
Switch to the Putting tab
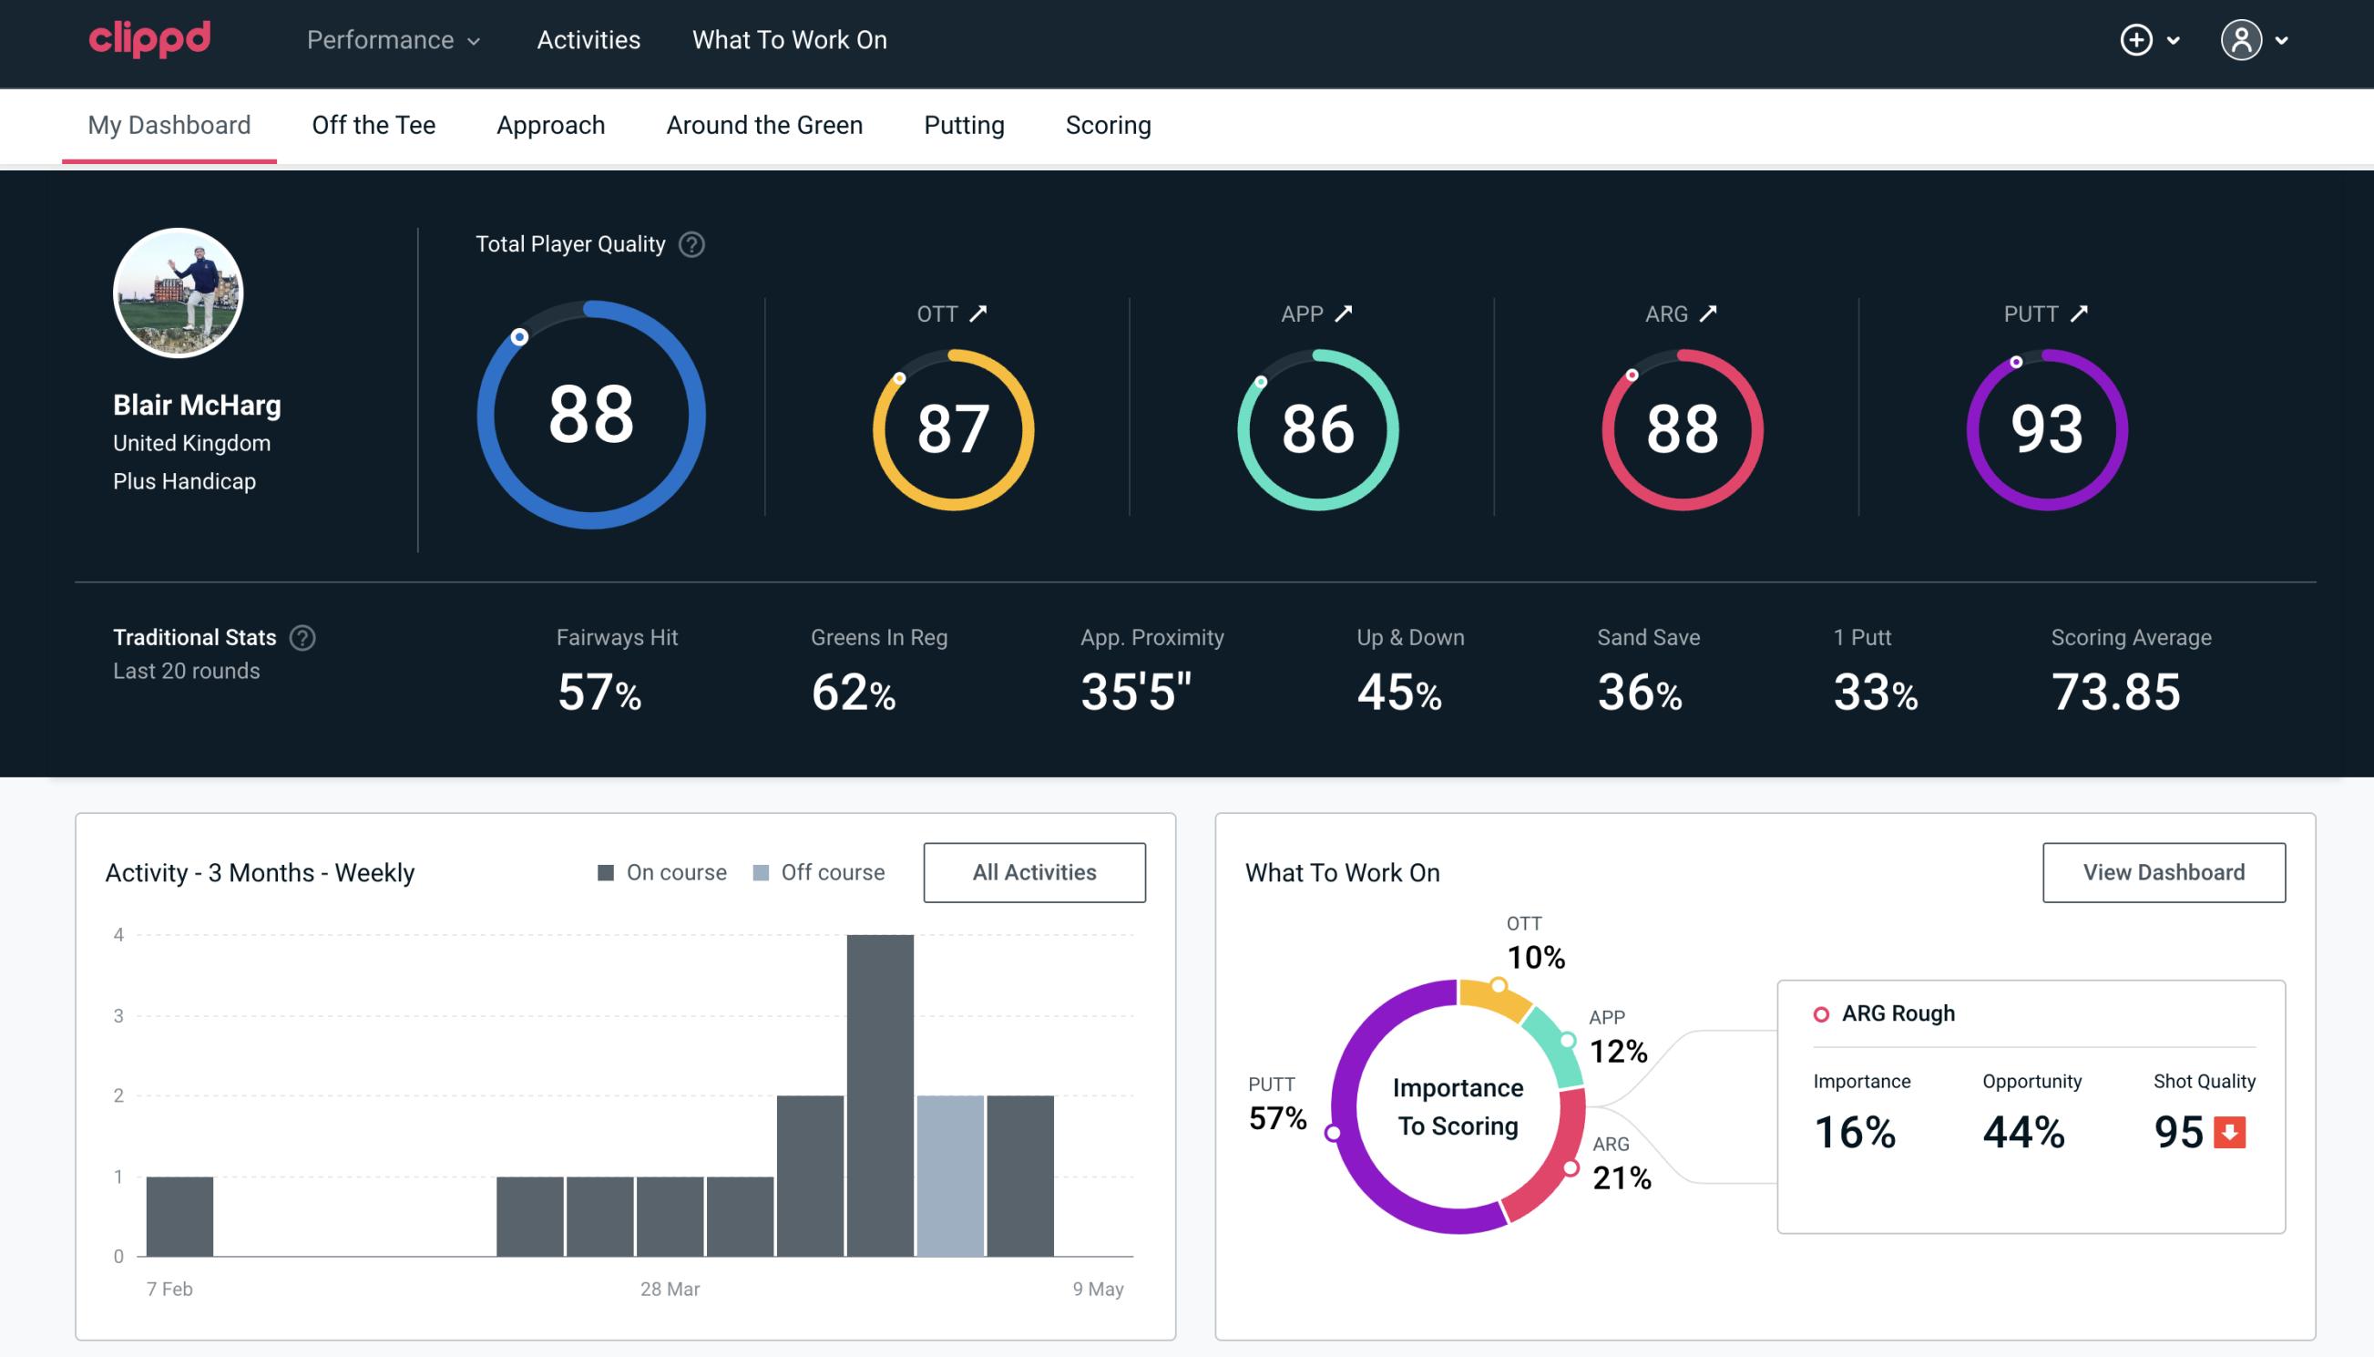962,124
